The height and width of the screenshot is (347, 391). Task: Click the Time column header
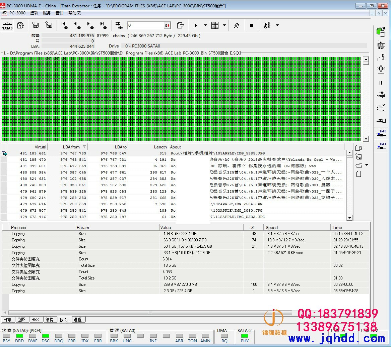pyautogui.click(x=349, y=228)
